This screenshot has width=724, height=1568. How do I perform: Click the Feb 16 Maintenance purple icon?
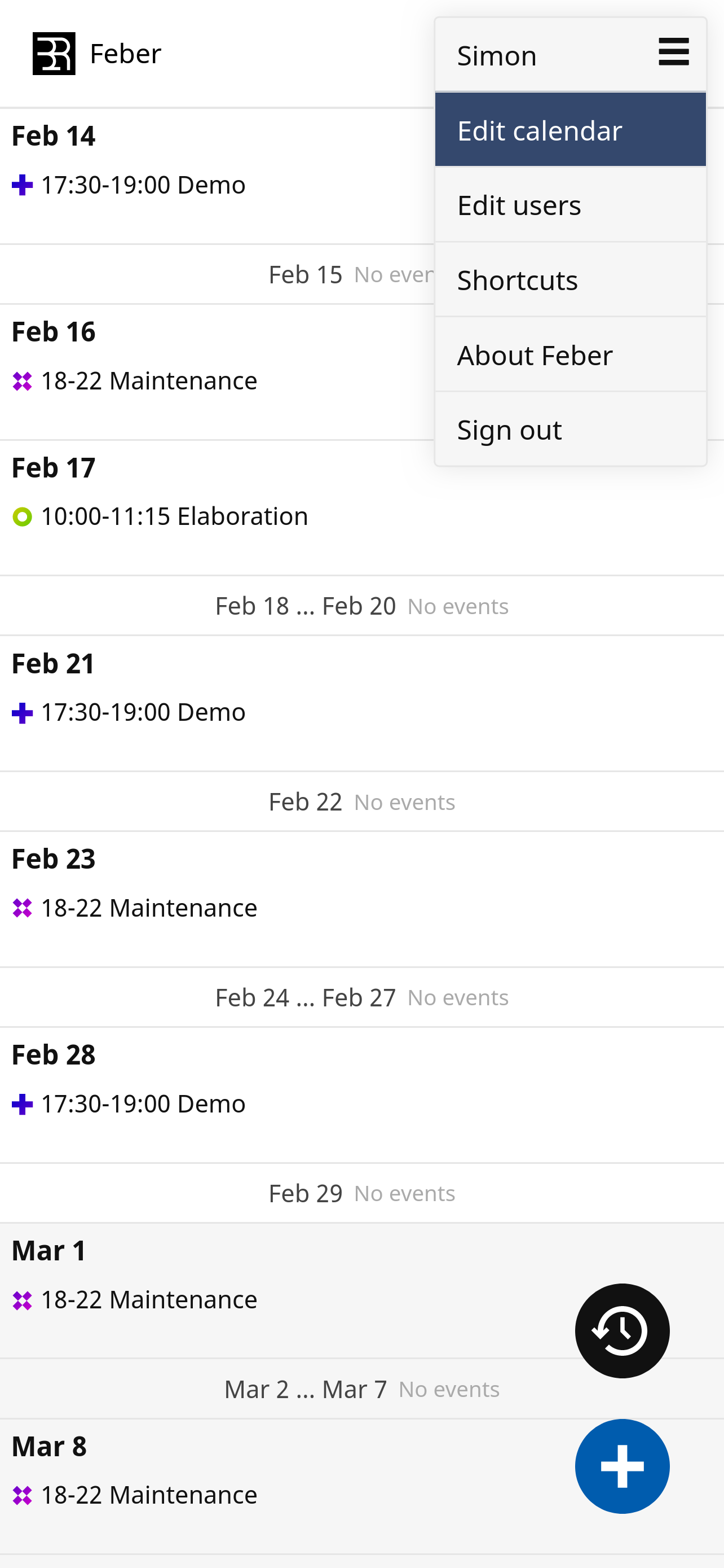coord(23,381)
